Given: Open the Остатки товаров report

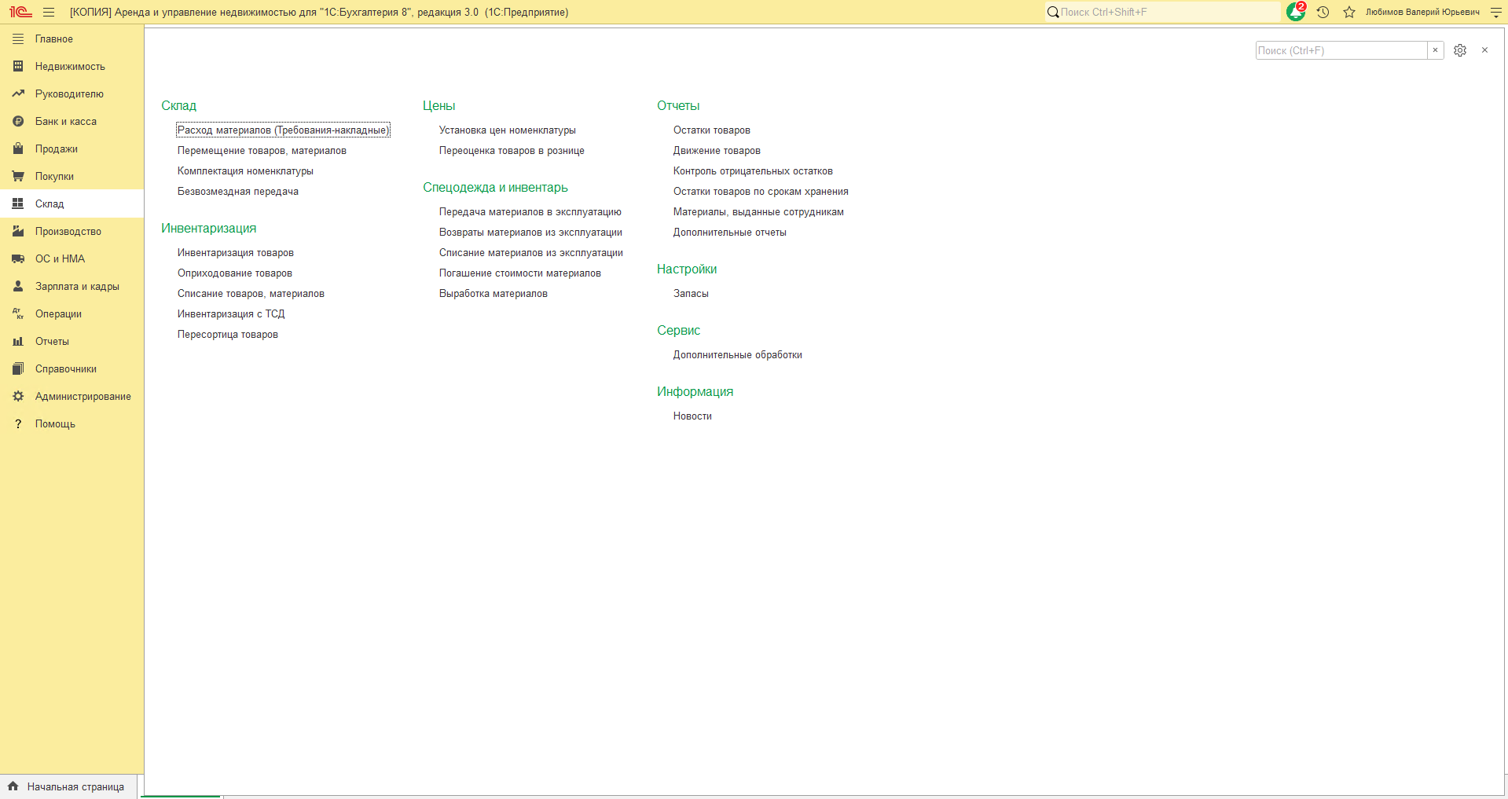Looking at the screenshot, I should coord(712,130).
